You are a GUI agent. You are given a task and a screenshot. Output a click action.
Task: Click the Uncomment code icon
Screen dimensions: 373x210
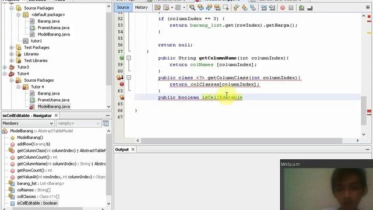309,8
